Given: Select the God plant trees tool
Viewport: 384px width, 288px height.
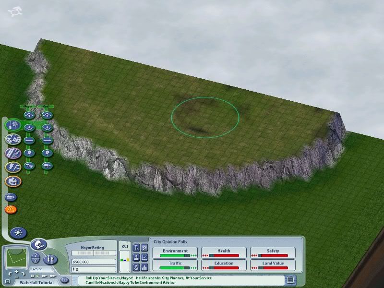Looking at the screenshot, I should [47, 153].
